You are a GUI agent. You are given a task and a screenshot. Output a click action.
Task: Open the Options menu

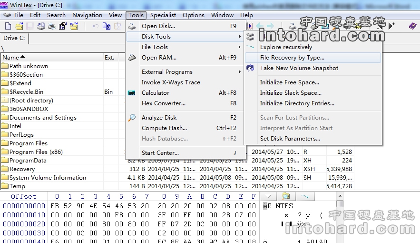194,15
